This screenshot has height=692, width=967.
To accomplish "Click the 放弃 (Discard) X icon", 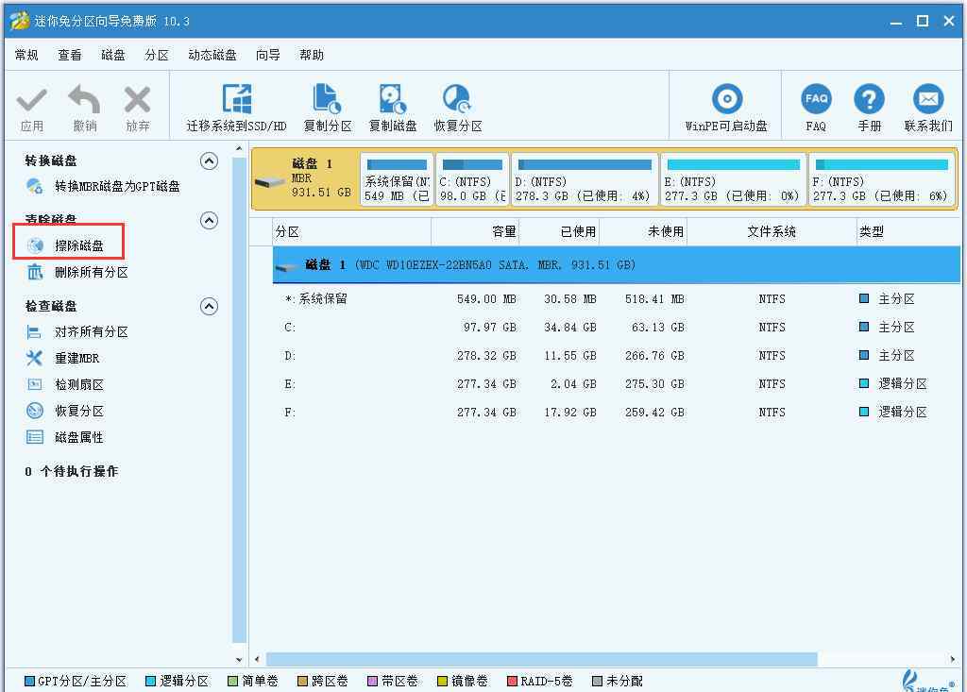I will 138,99.
